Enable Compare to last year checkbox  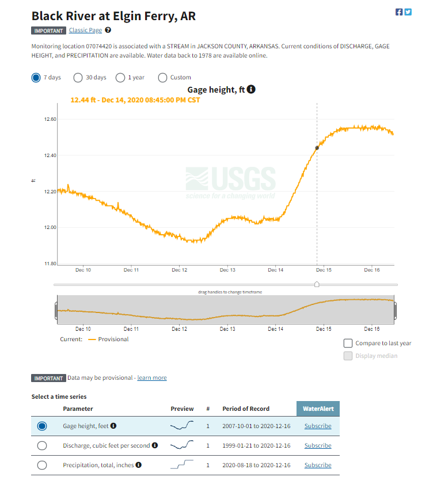coord(348,343)
